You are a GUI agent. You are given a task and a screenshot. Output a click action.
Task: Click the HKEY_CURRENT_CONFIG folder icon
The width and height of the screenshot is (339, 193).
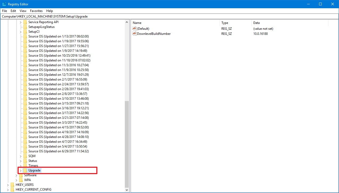click(x=12, y=190)
